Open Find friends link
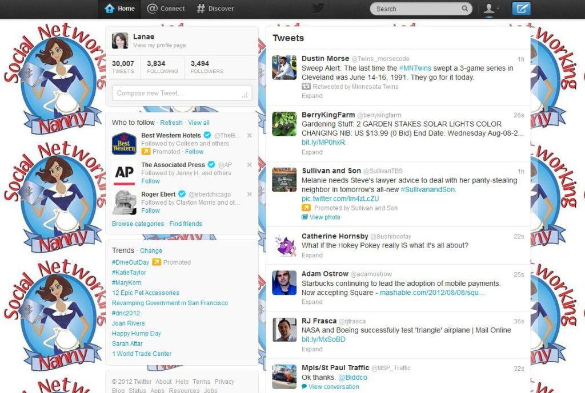This screenshot has width=585, height=393. coord(186,224)
